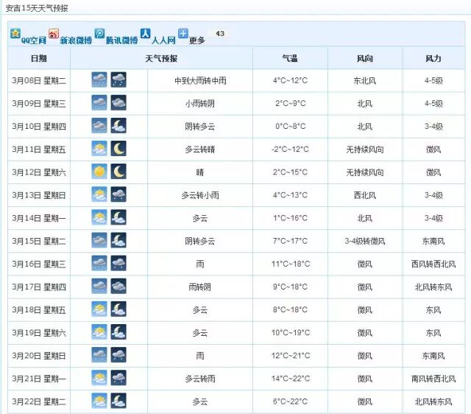The width and height of the screenshot is (471, 414).
Task: Click the night cloudy moon icon for 3月19日
Action: (x=118, y=332)
